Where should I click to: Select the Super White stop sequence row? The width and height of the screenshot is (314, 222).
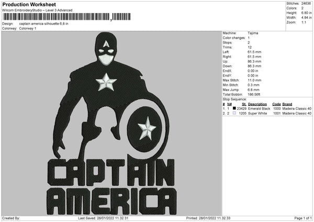(267, 113)
